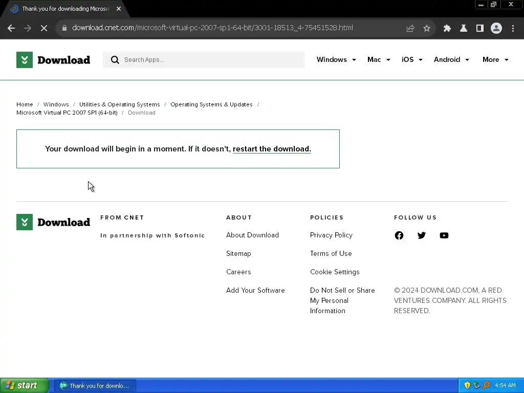Click the green Download logo in header
Screen dimensions: 524x393
pyautogui.click(x=53, y=60)
